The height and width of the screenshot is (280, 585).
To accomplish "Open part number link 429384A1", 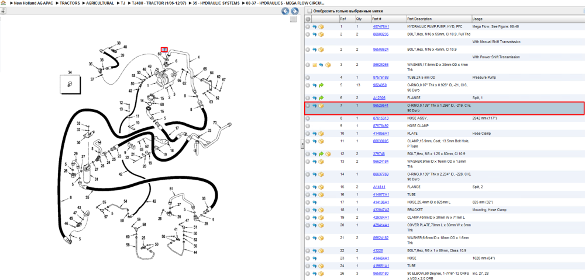I will (381, 218).
